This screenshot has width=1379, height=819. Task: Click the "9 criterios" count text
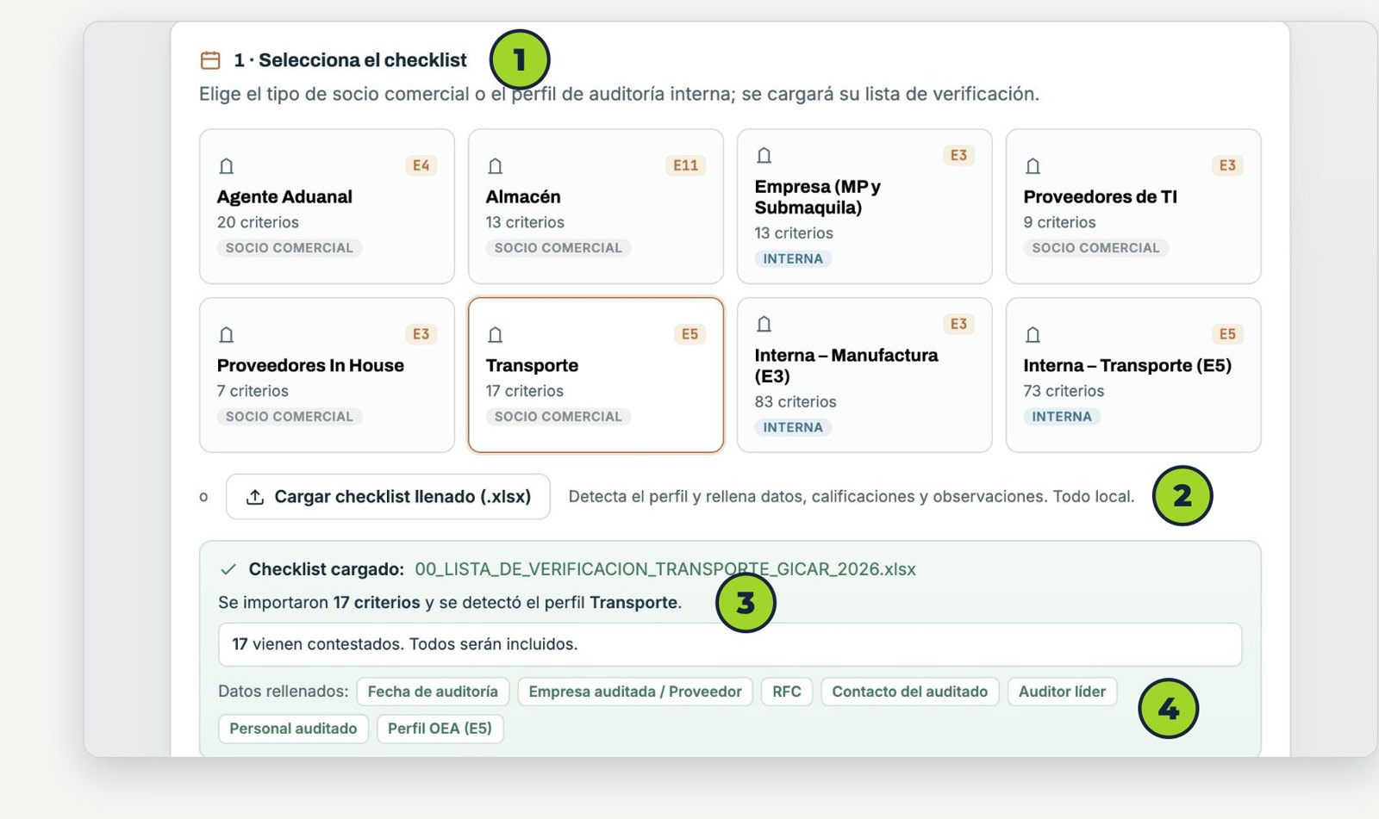coord(1060,222)
